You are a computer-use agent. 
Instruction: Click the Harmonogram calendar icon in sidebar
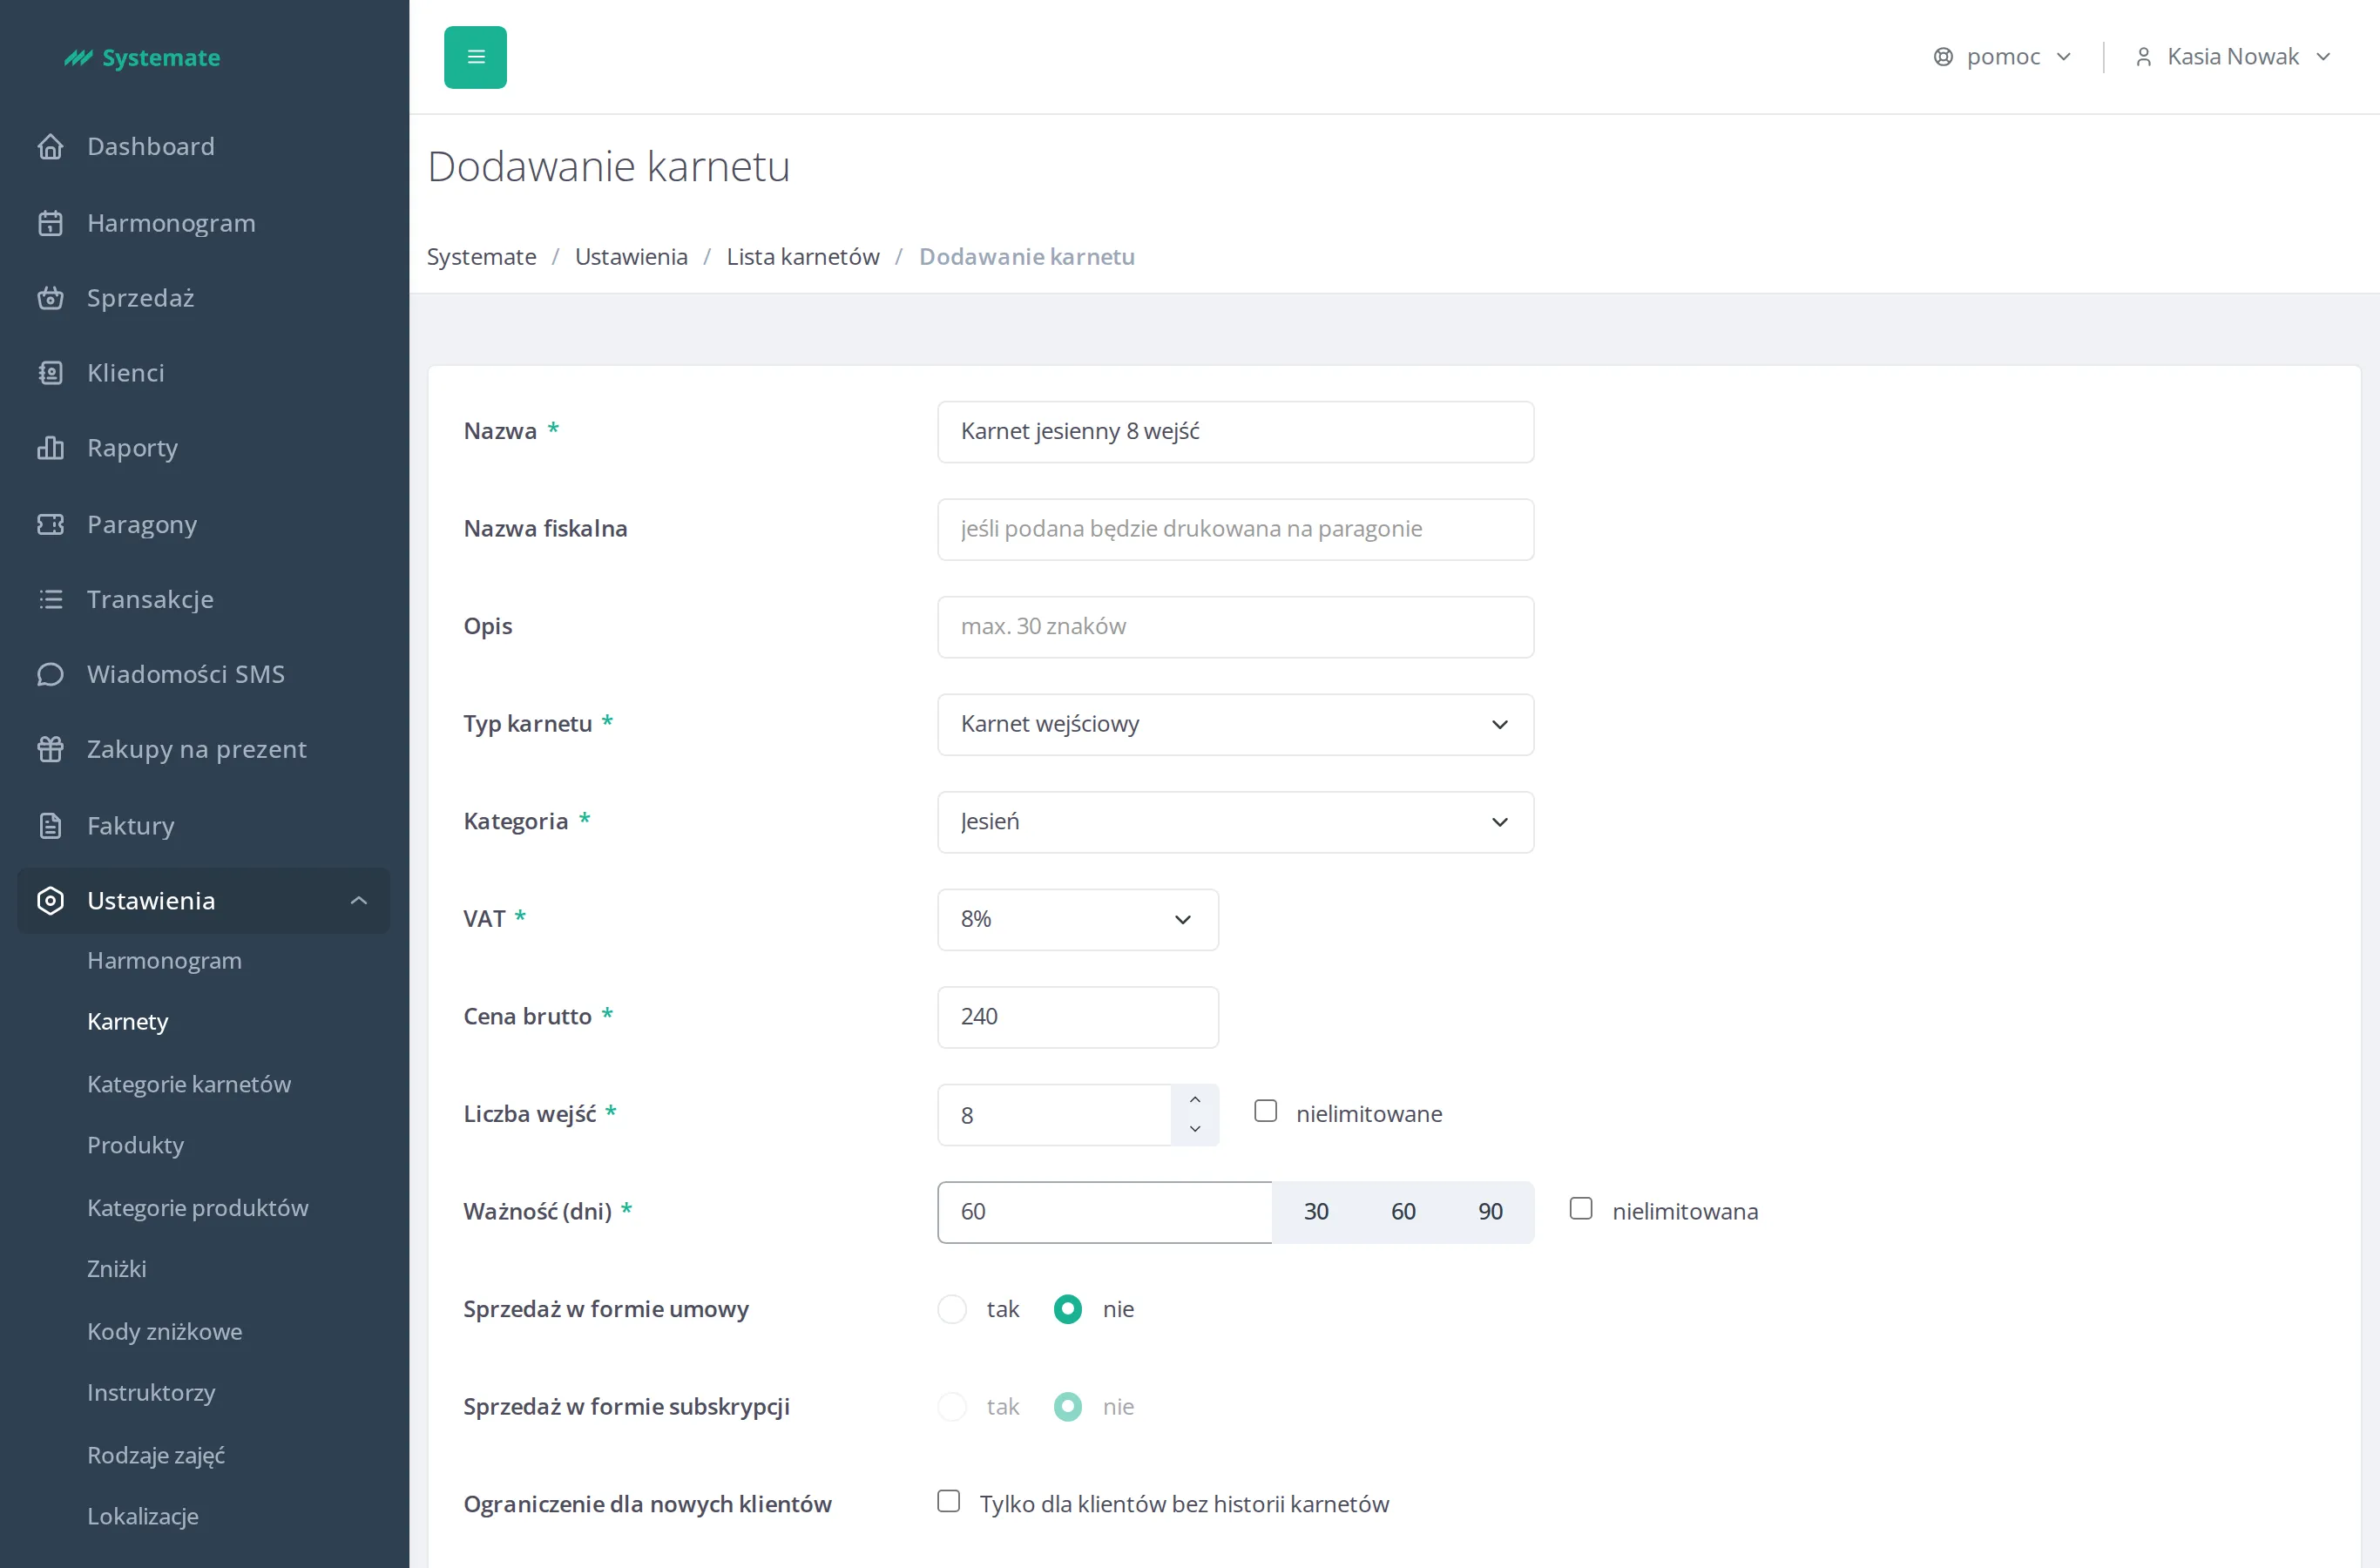(50, 223)
